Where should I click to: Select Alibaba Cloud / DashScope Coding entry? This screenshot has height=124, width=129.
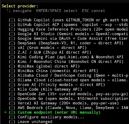tap(68, 75)
